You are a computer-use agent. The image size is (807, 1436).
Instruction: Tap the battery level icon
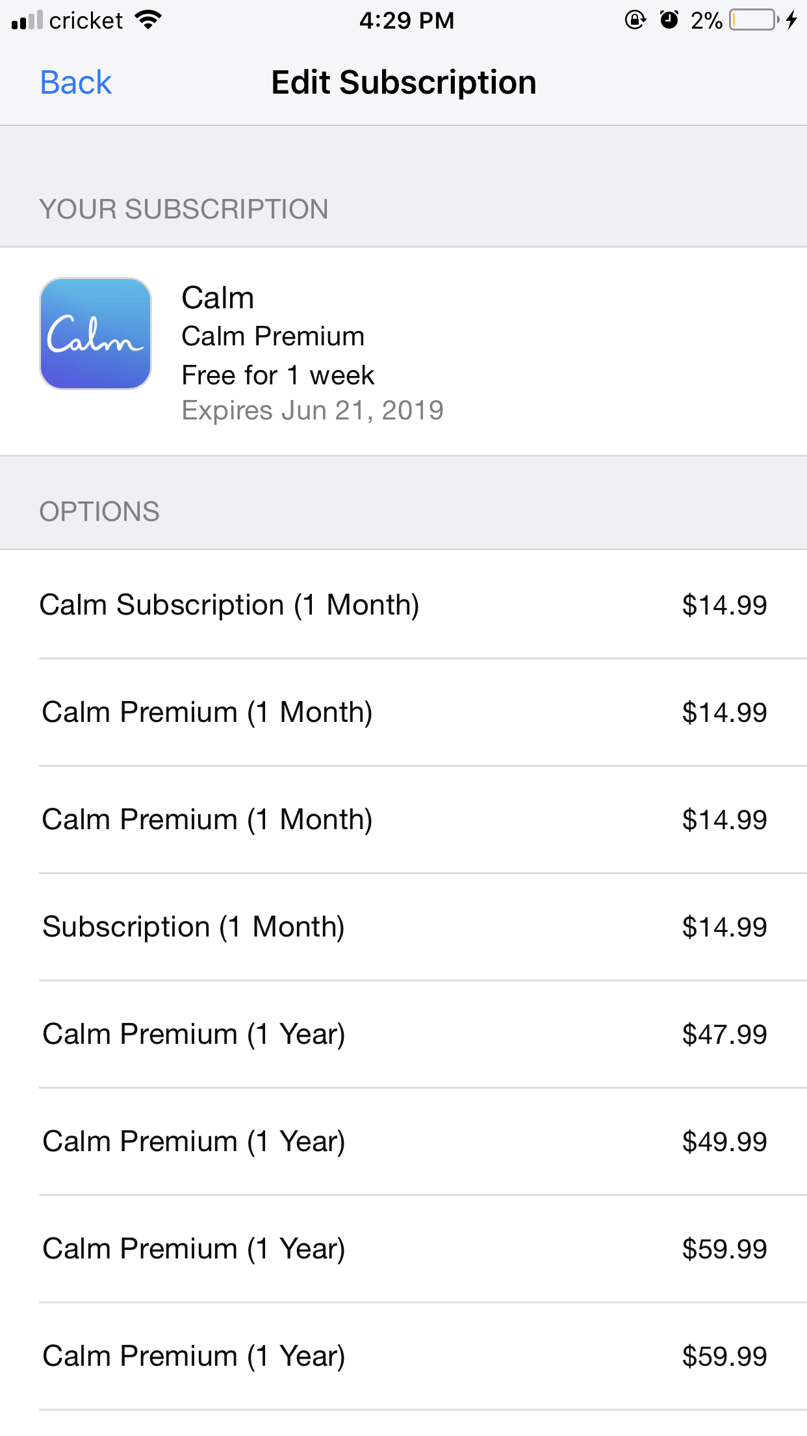pos(754,21)
